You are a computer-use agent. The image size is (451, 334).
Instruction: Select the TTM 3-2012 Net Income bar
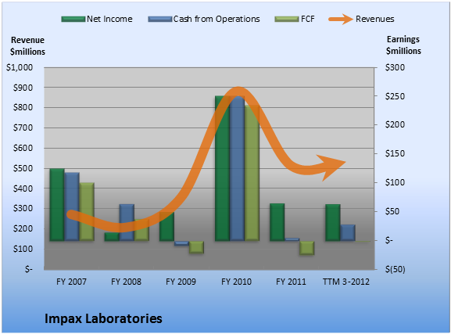[x=333, y=223]
